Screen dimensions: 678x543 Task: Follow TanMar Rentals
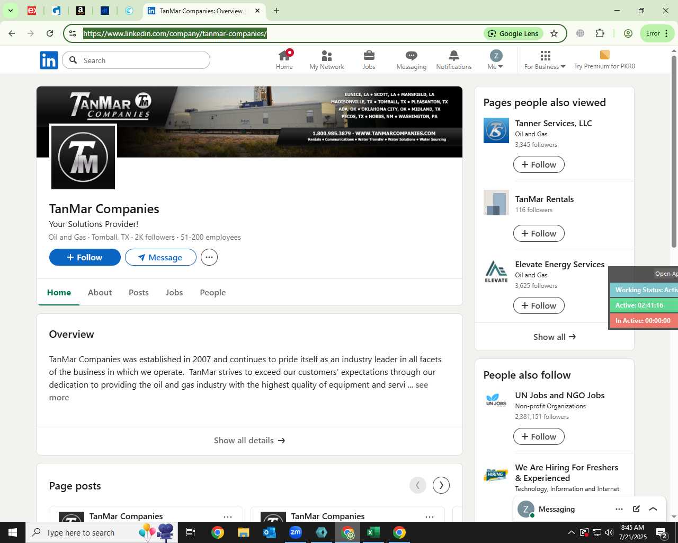pyautogui.click(x=539, y=233)
